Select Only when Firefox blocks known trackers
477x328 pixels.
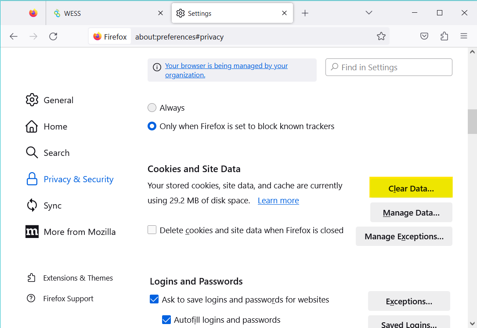pos(152,126)
